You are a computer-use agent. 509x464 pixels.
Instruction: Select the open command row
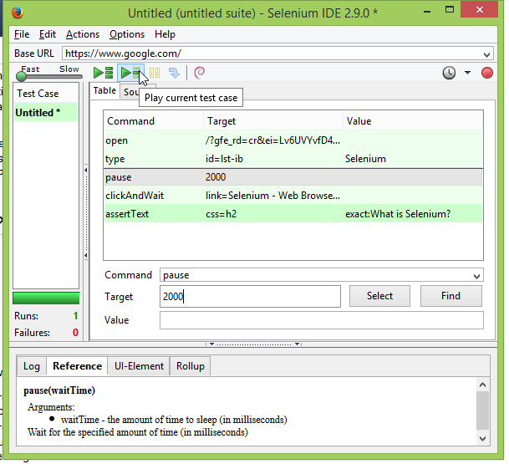[x=293, y=140]
